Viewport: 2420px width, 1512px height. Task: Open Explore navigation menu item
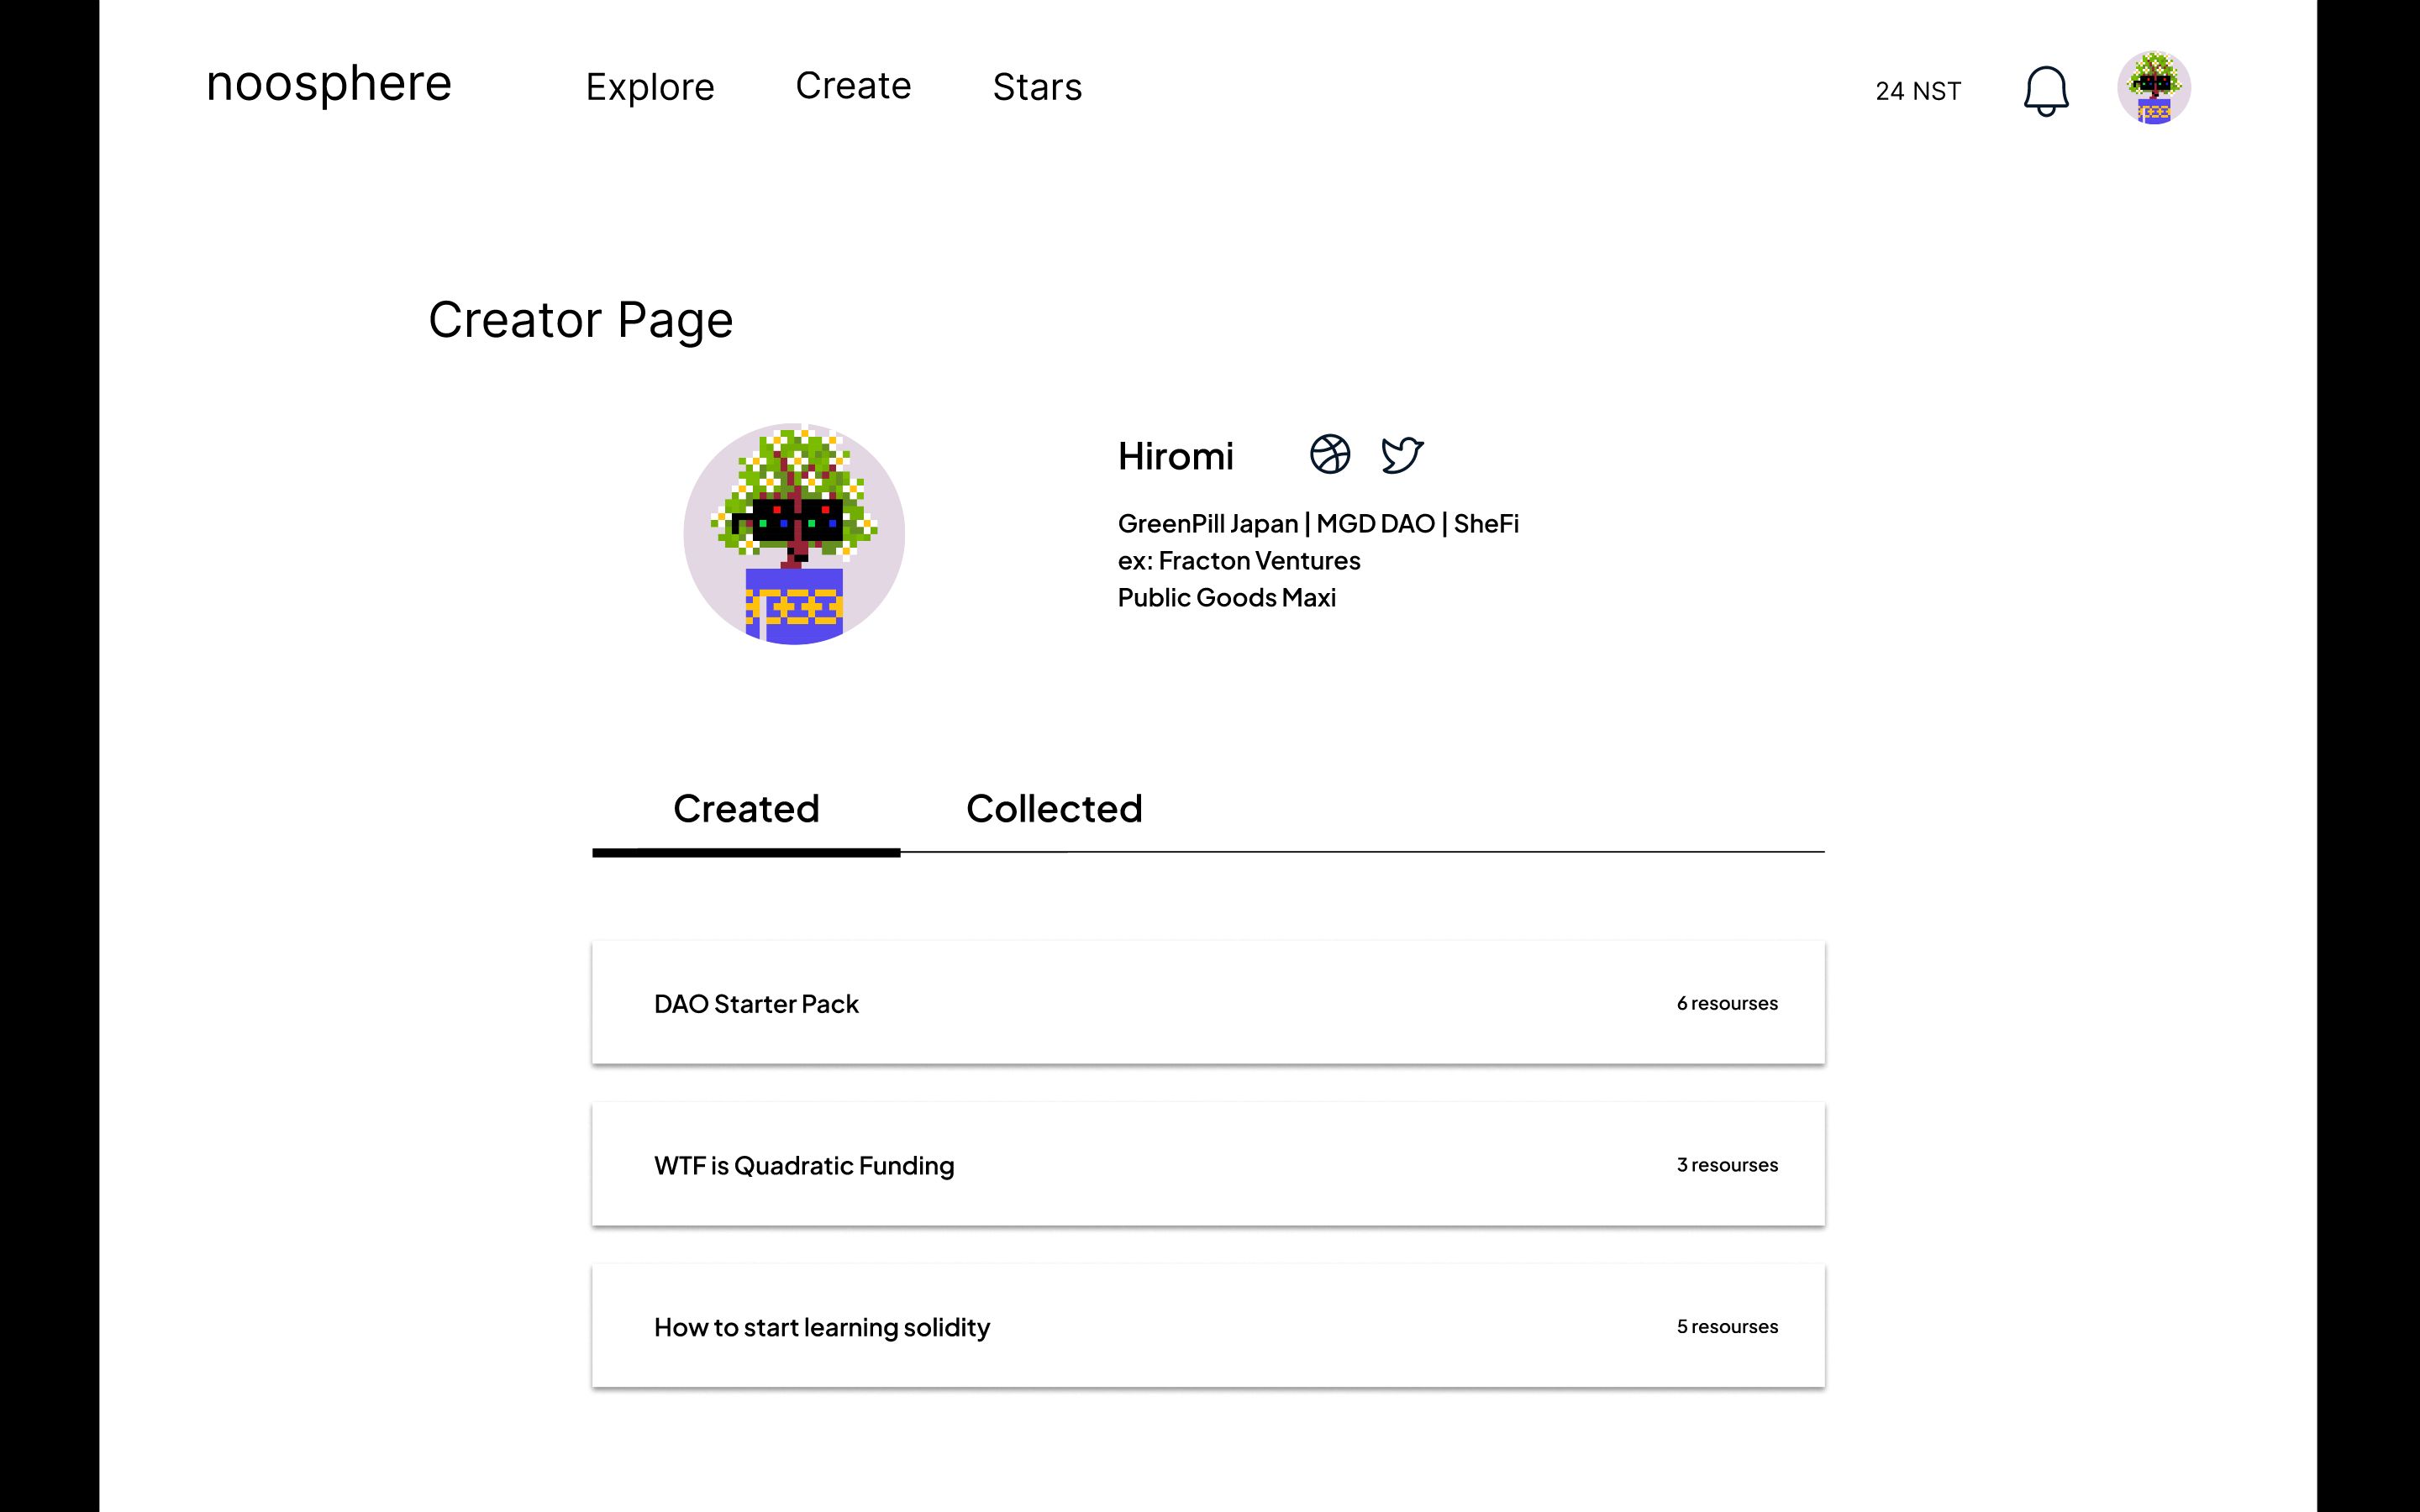650,86
